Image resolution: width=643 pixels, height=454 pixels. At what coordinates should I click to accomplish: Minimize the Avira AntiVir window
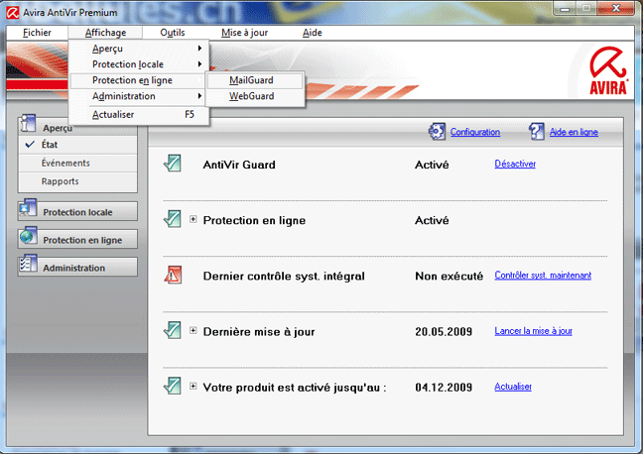565,8
